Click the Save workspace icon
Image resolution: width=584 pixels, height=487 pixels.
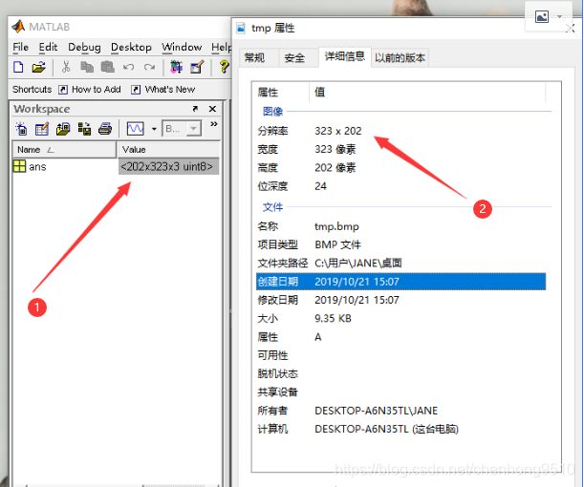click(x=84, y=129)
